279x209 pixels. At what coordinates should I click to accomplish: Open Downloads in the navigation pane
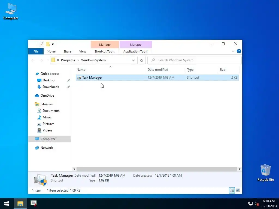click(x=51, y=87)
